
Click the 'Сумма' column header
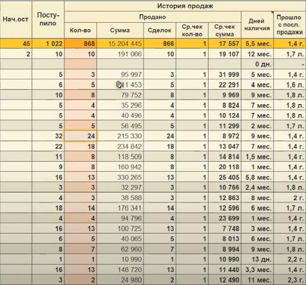click(120, 31)
